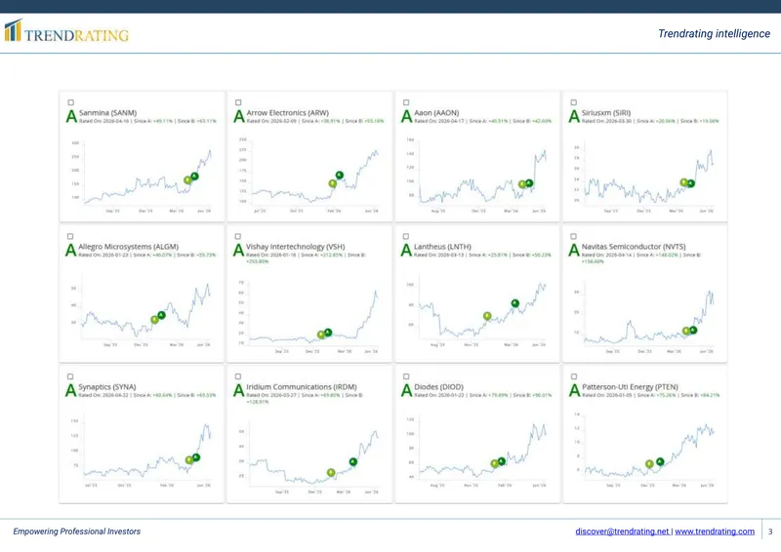The height and width of the screenshot is (552, 781).
Task: Click the A rating icon for Diodes
Action: click(406, 390)
